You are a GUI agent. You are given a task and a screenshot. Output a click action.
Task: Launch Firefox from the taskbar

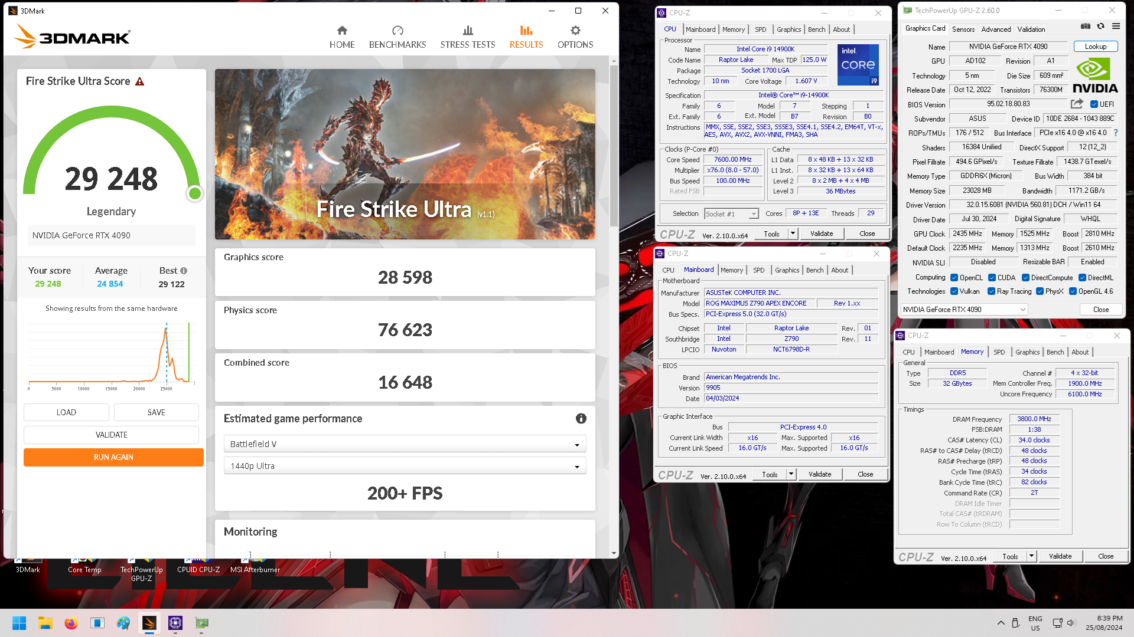71,623
